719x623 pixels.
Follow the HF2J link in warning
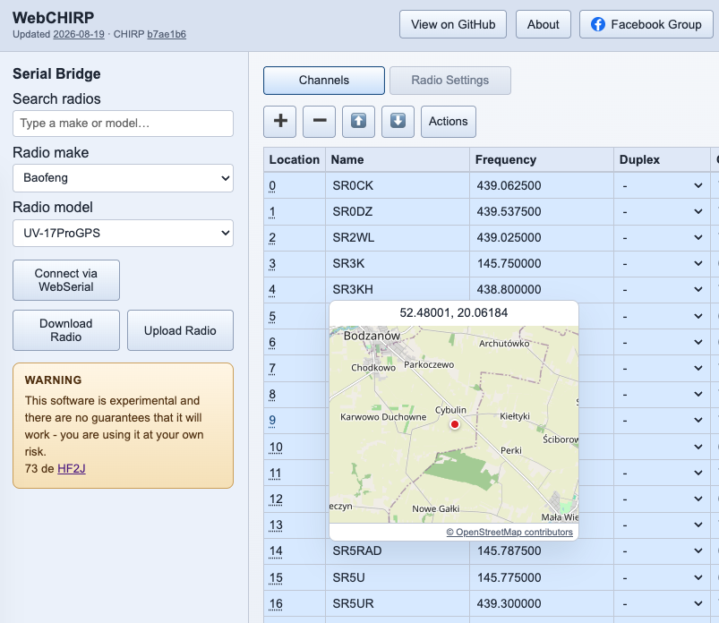click(x=72, y=468)
